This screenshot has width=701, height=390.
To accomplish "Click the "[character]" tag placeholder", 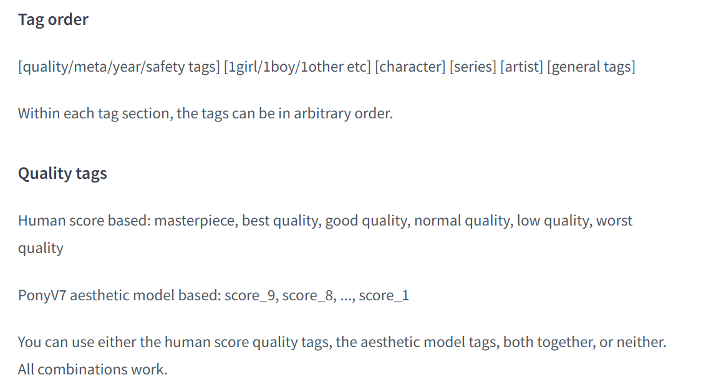I will [x=410, y=67].
